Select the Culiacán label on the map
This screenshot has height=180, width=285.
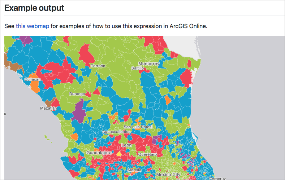pos(33,79)
